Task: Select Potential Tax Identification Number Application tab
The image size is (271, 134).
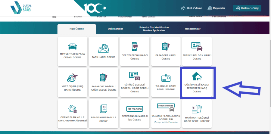Action: point(154,29)
